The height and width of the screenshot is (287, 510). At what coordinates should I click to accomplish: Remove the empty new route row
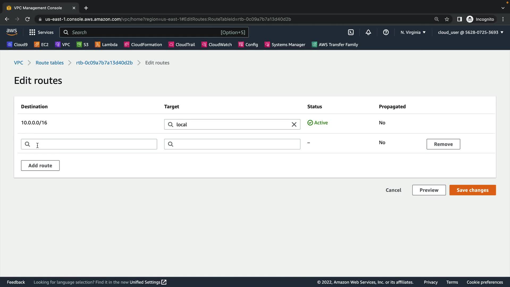[443, 144]
